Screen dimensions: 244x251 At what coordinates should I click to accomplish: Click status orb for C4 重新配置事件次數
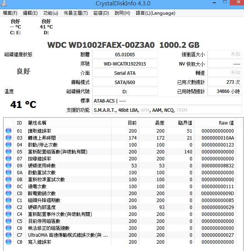(8, 214)
